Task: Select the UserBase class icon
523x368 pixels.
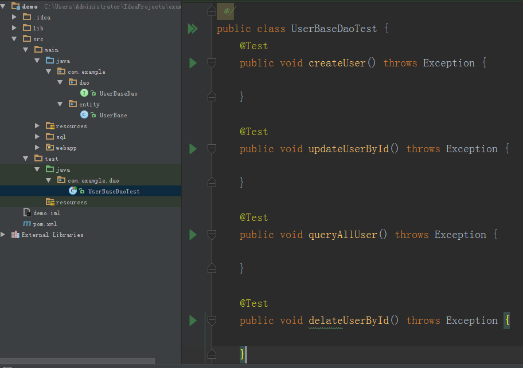Action: [84, 115]
